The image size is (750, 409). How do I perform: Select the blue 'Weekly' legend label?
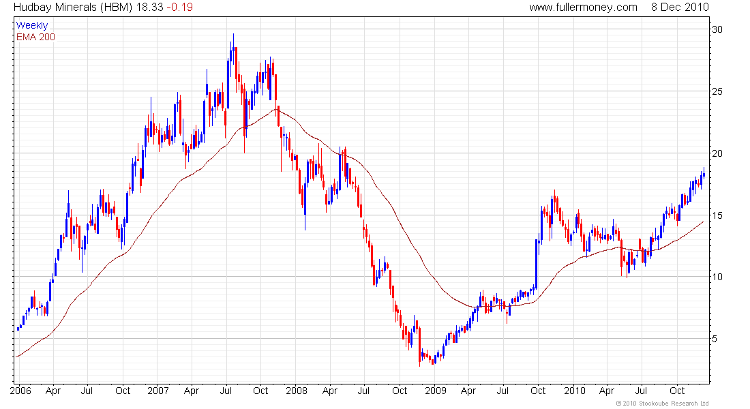pos(32,25)
